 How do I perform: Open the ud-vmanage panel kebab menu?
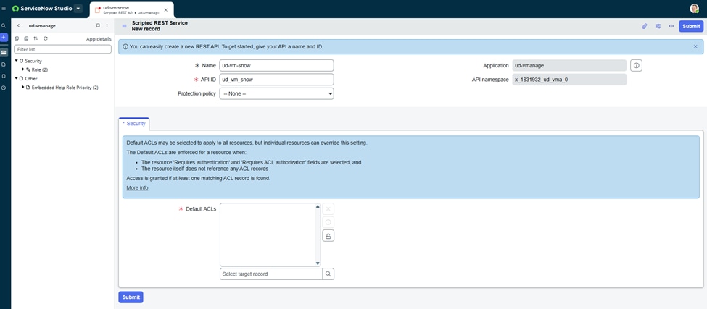point(107,25)
